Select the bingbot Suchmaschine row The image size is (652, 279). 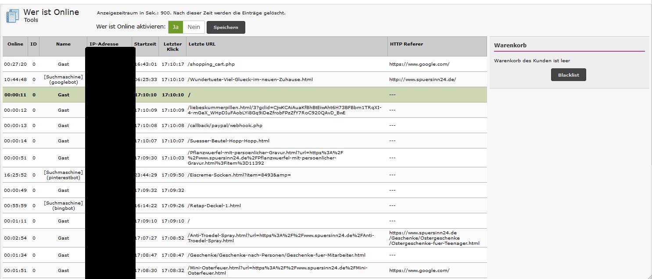[x=63, y=205]
